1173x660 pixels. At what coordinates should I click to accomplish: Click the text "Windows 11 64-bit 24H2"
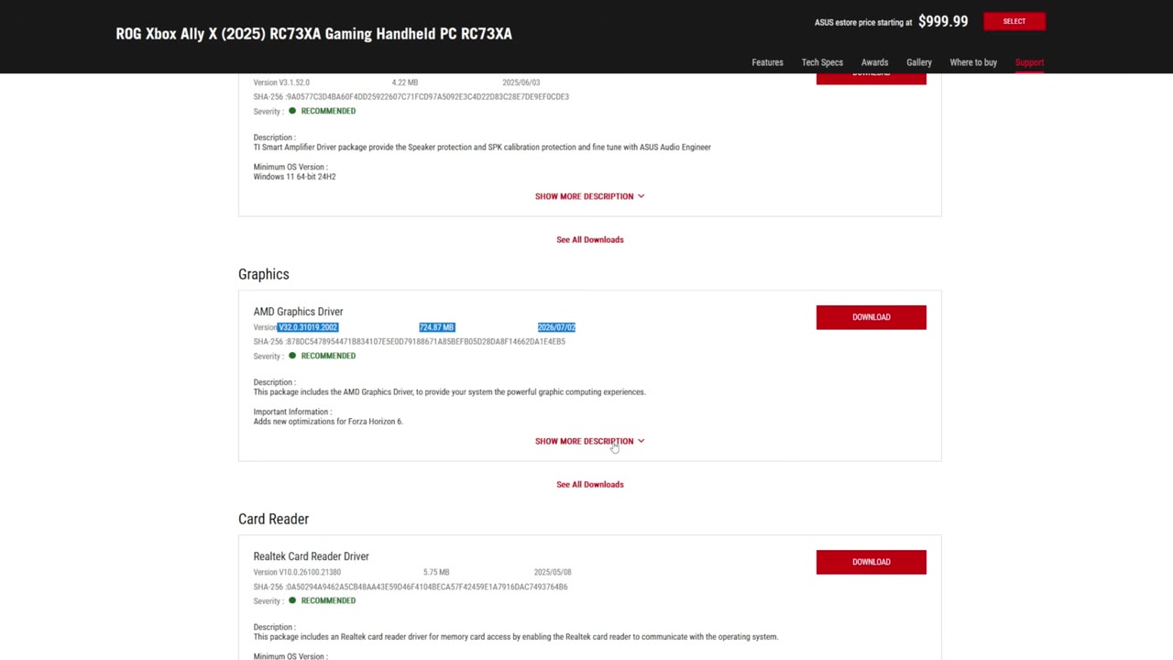click(294, 177)
